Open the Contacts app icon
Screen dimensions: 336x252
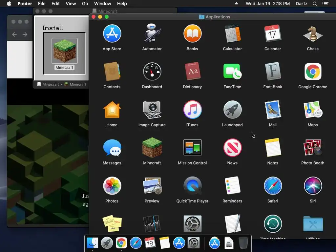[112, 72]
